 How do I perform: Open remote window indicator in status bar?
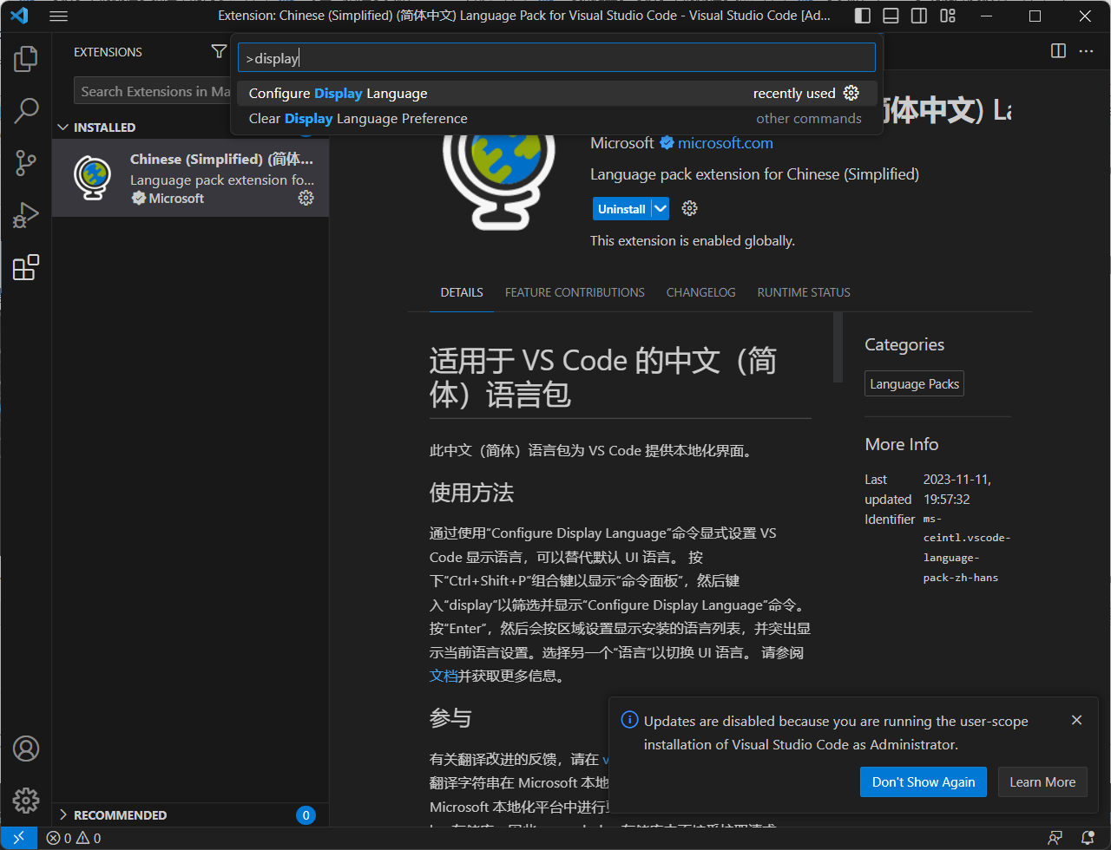click(x=18, y=838)
